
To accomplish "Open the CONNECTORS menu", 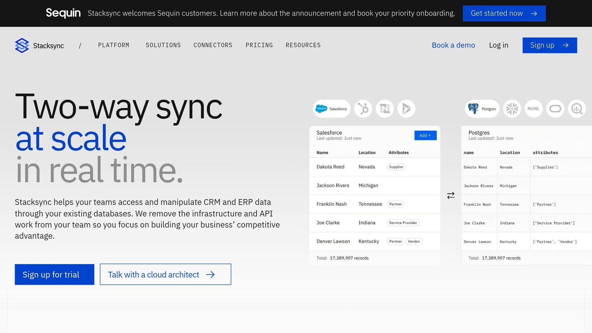I will coord(213,45).
